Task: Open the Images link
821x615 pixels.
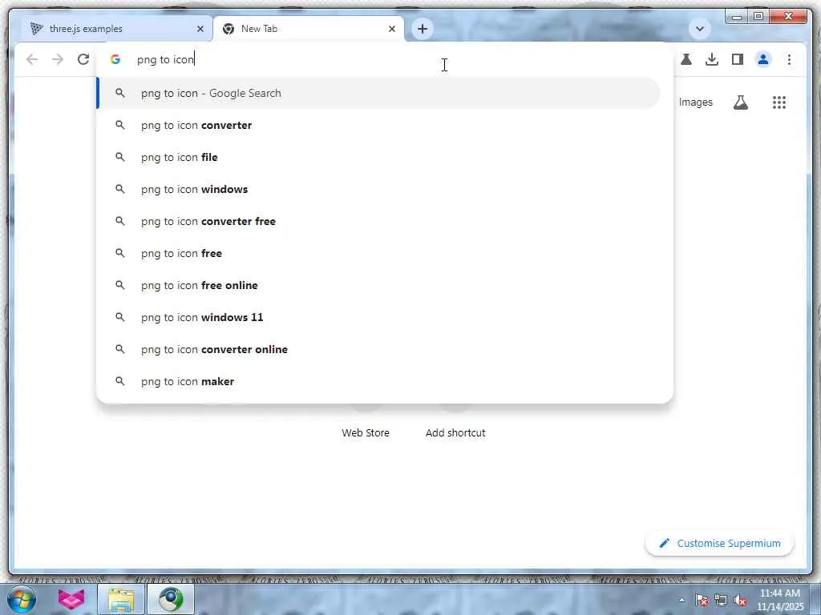Action: (695, 102)
